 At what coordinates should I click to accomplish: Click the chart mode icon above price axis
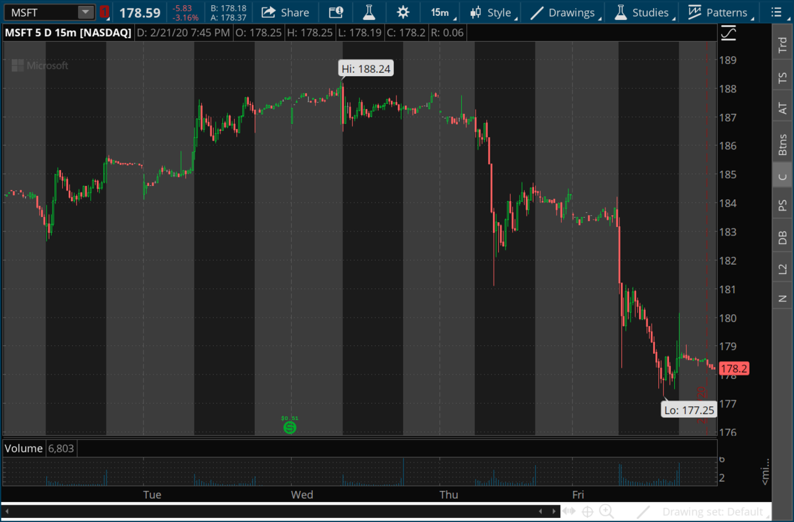tap(728, 32)
